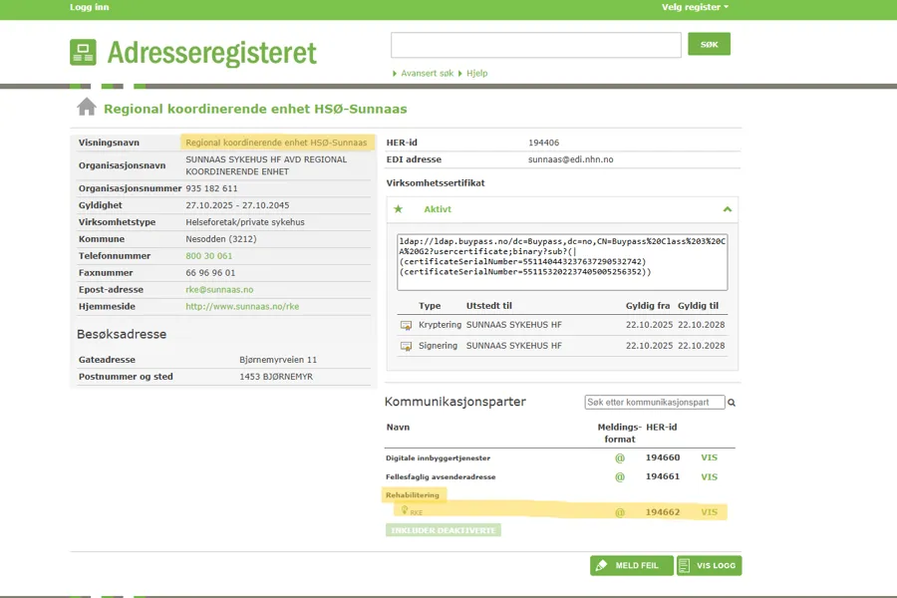
Task: Click the Kryptering certificate icon
Action: 406,326
